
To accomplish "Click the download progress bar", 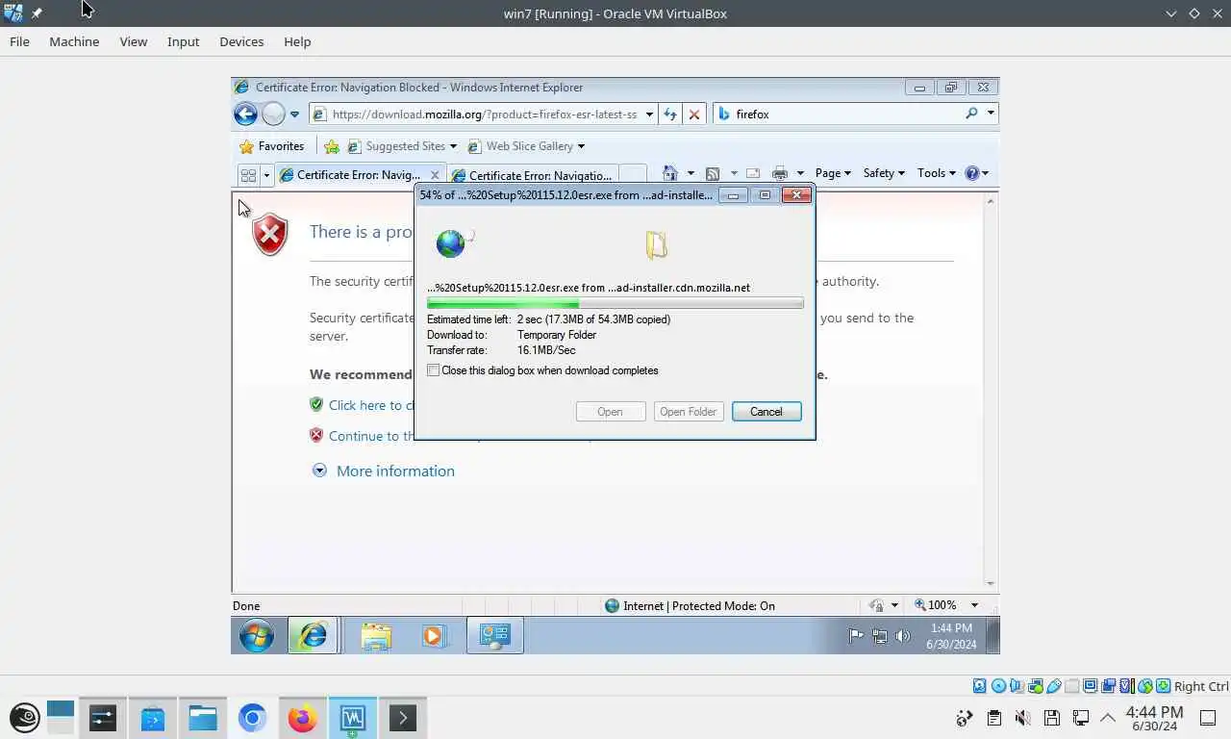I will click(x=615, y=304).
